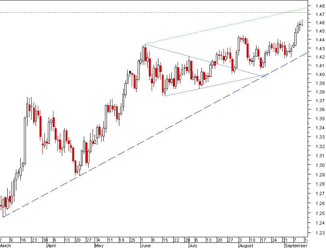The image size is (326, 248).
Task: Select the 1.31 price axis label
Action: point(320,155)
